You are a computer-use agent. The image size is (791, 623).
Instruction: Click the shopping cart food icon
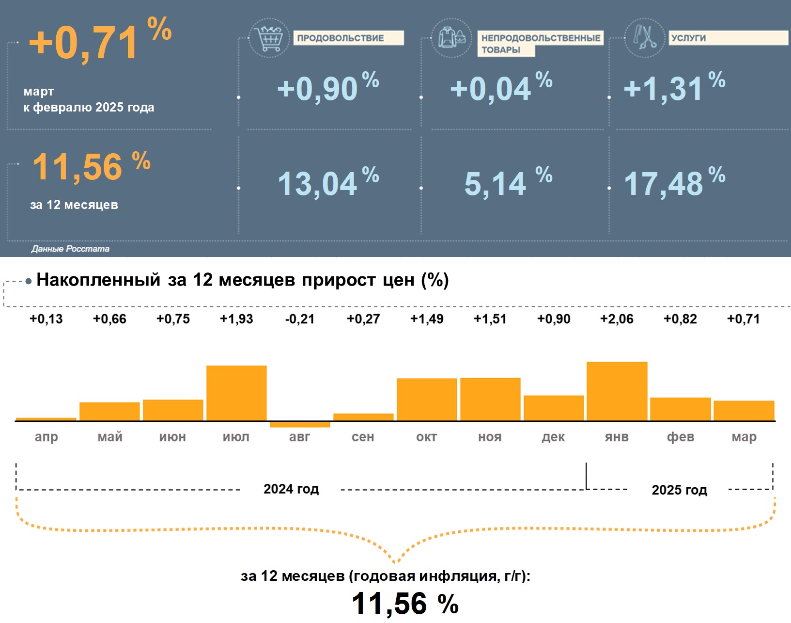click(269, 38)
